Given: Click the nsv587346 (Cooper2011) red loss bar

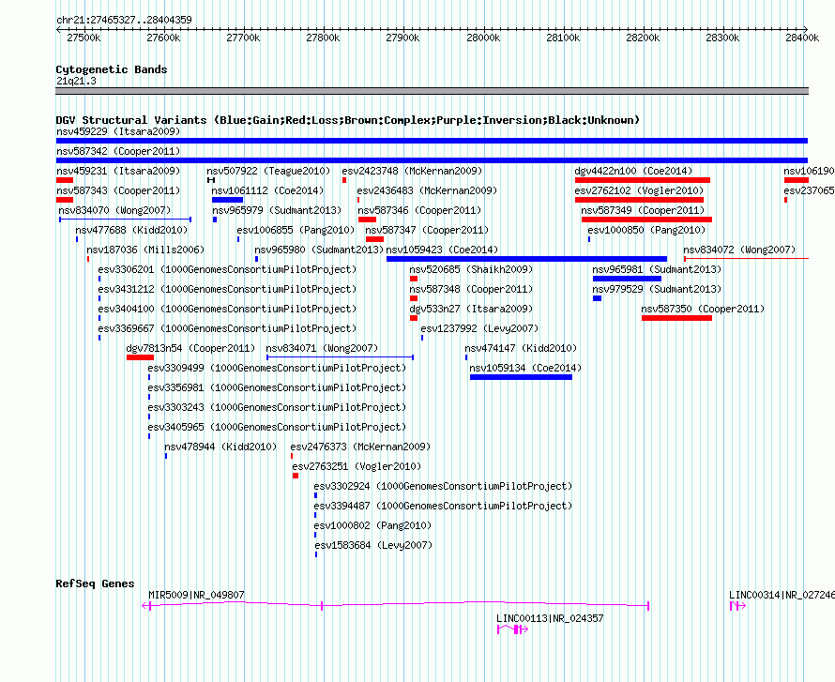Looking at the screenshot, I should coord(368,220).
